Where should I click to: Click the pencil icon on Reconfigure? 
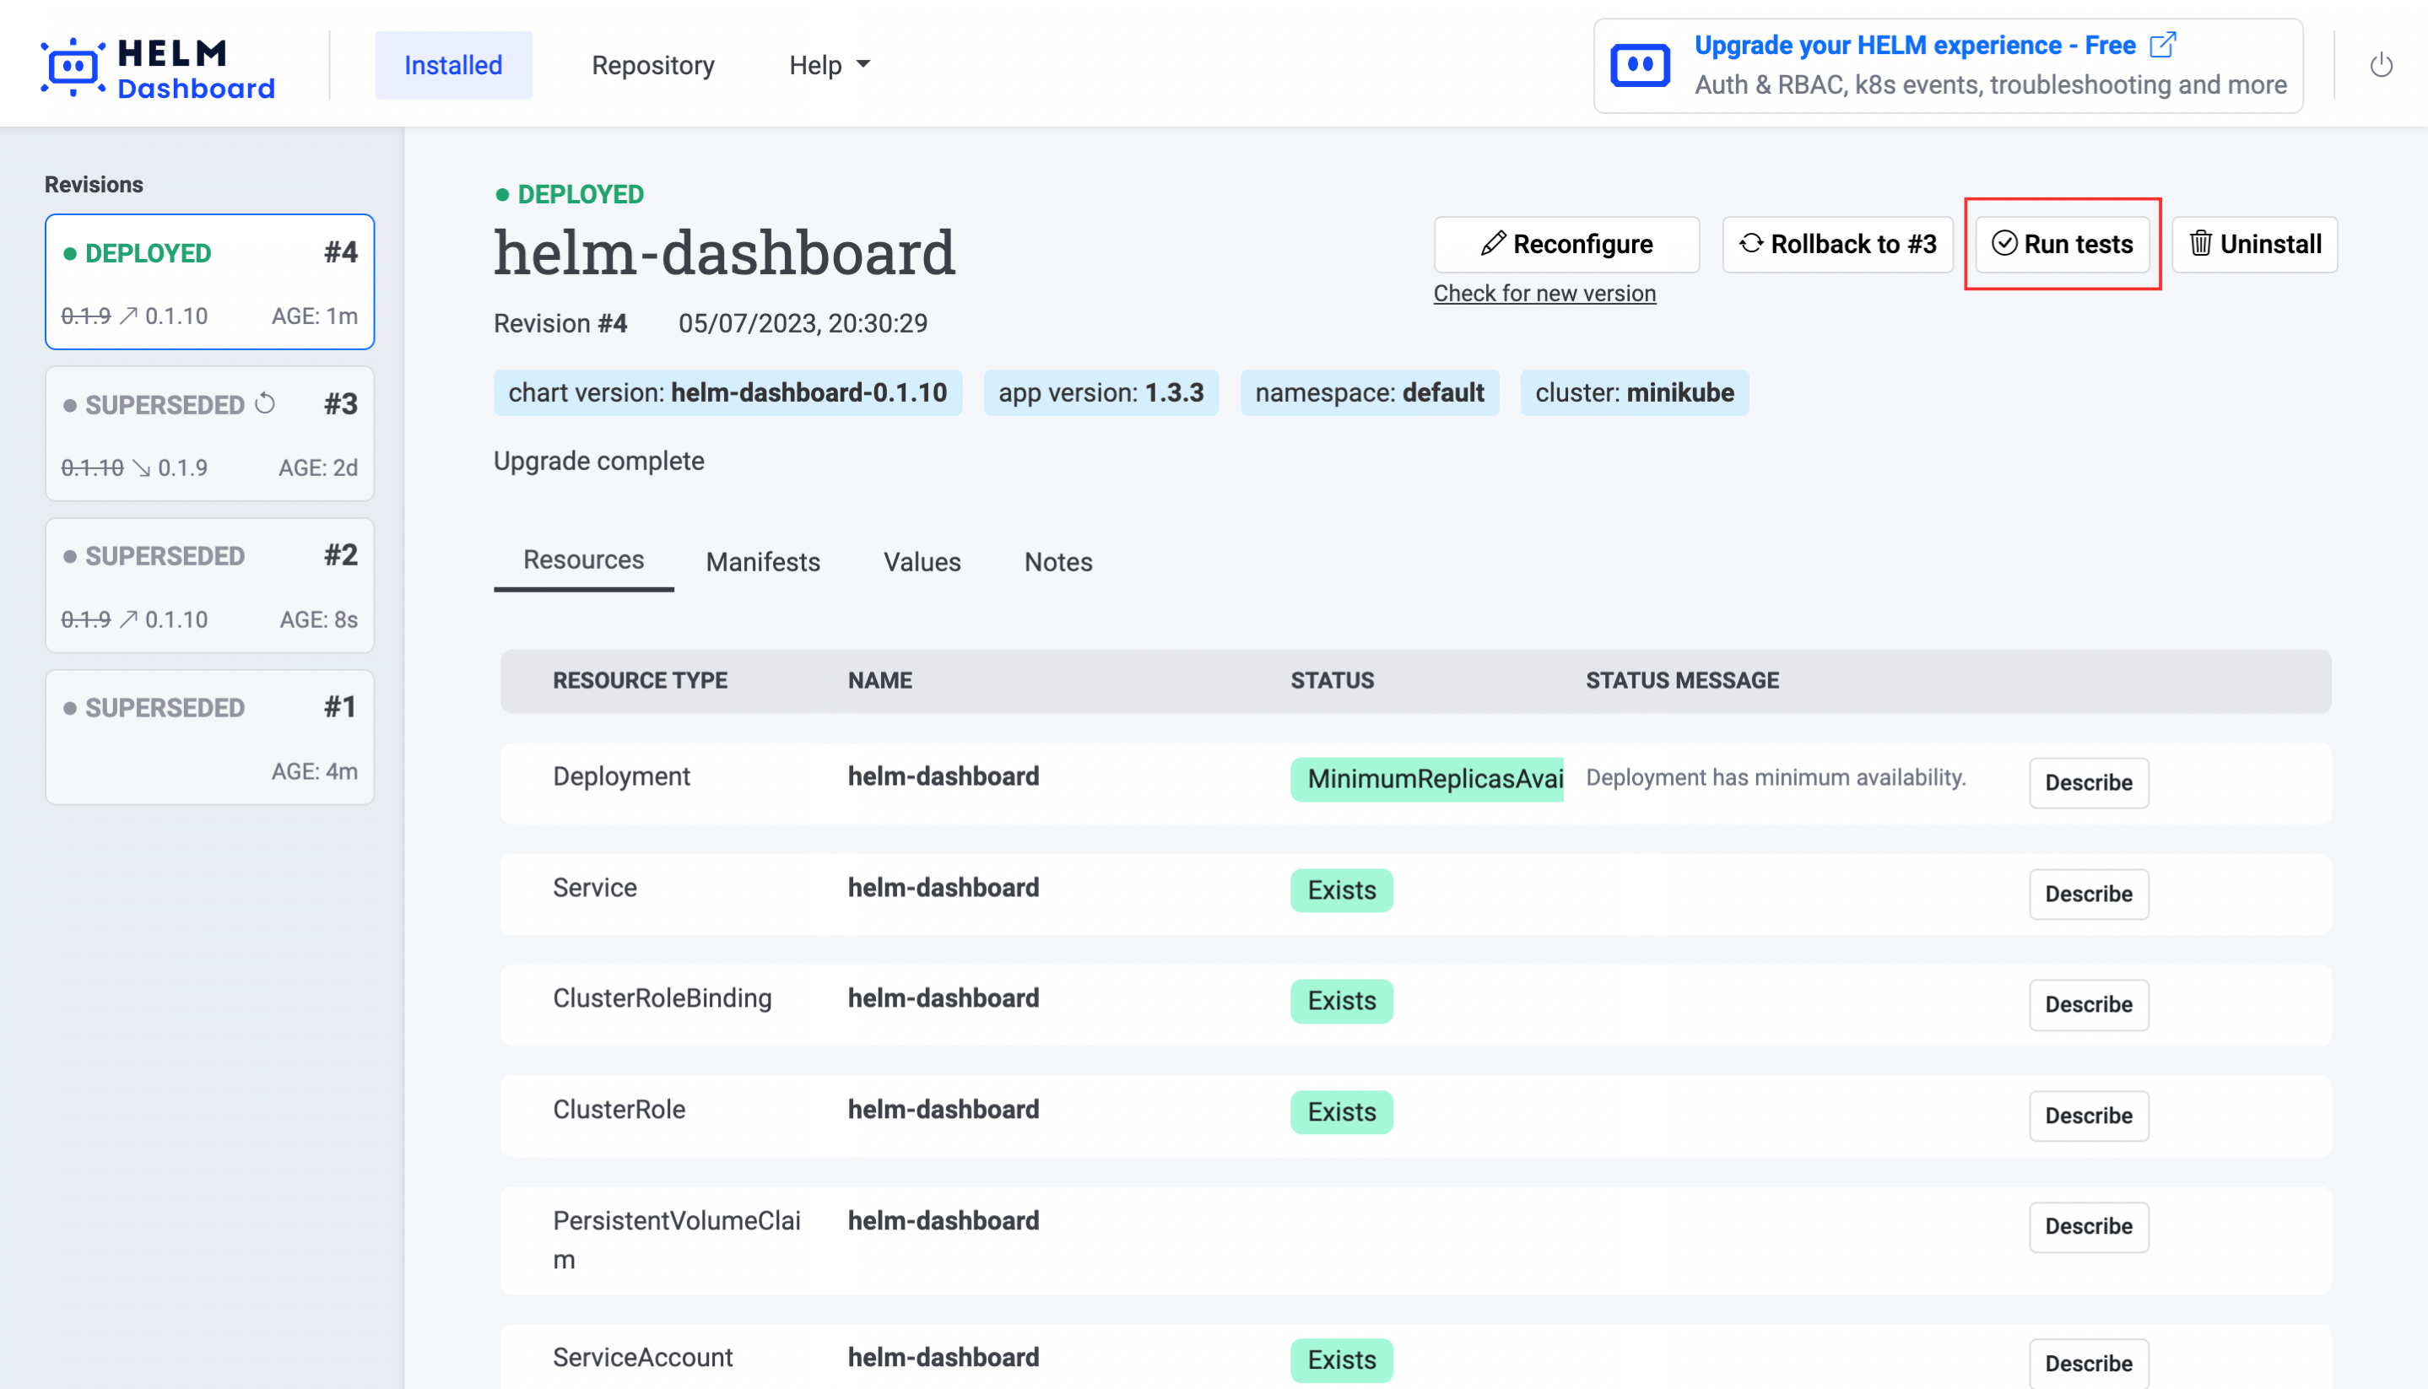click(x=1492, y=244)
